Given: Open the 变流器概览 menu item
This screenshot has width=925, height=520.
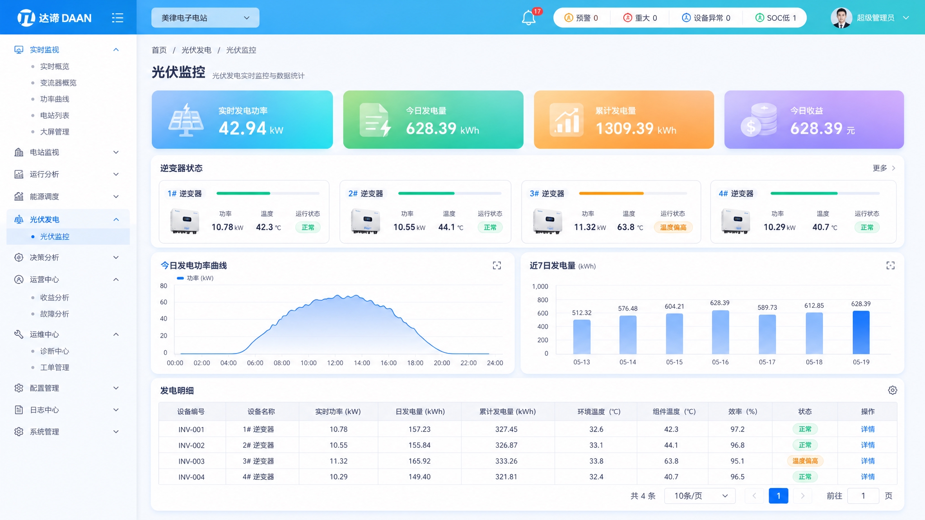Looking at the screenshot, I should click(58, 83).
